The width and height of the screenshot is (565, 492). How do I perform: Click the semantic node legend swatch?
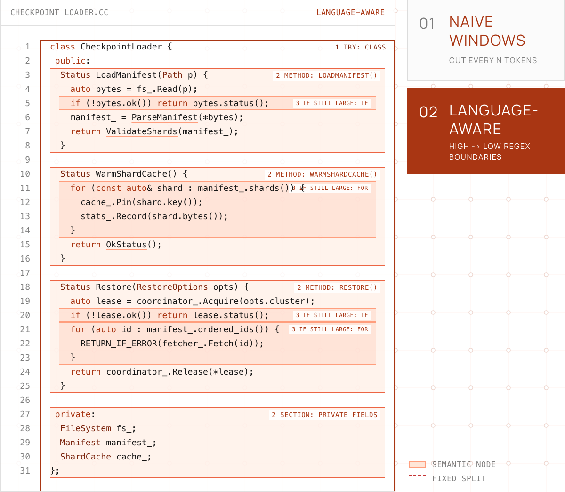tap(417, 465)
